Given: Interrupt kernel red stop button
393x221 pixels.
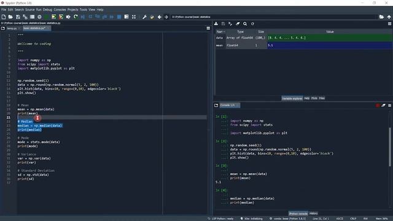Looking at the screenshot, I should [378, 106].
